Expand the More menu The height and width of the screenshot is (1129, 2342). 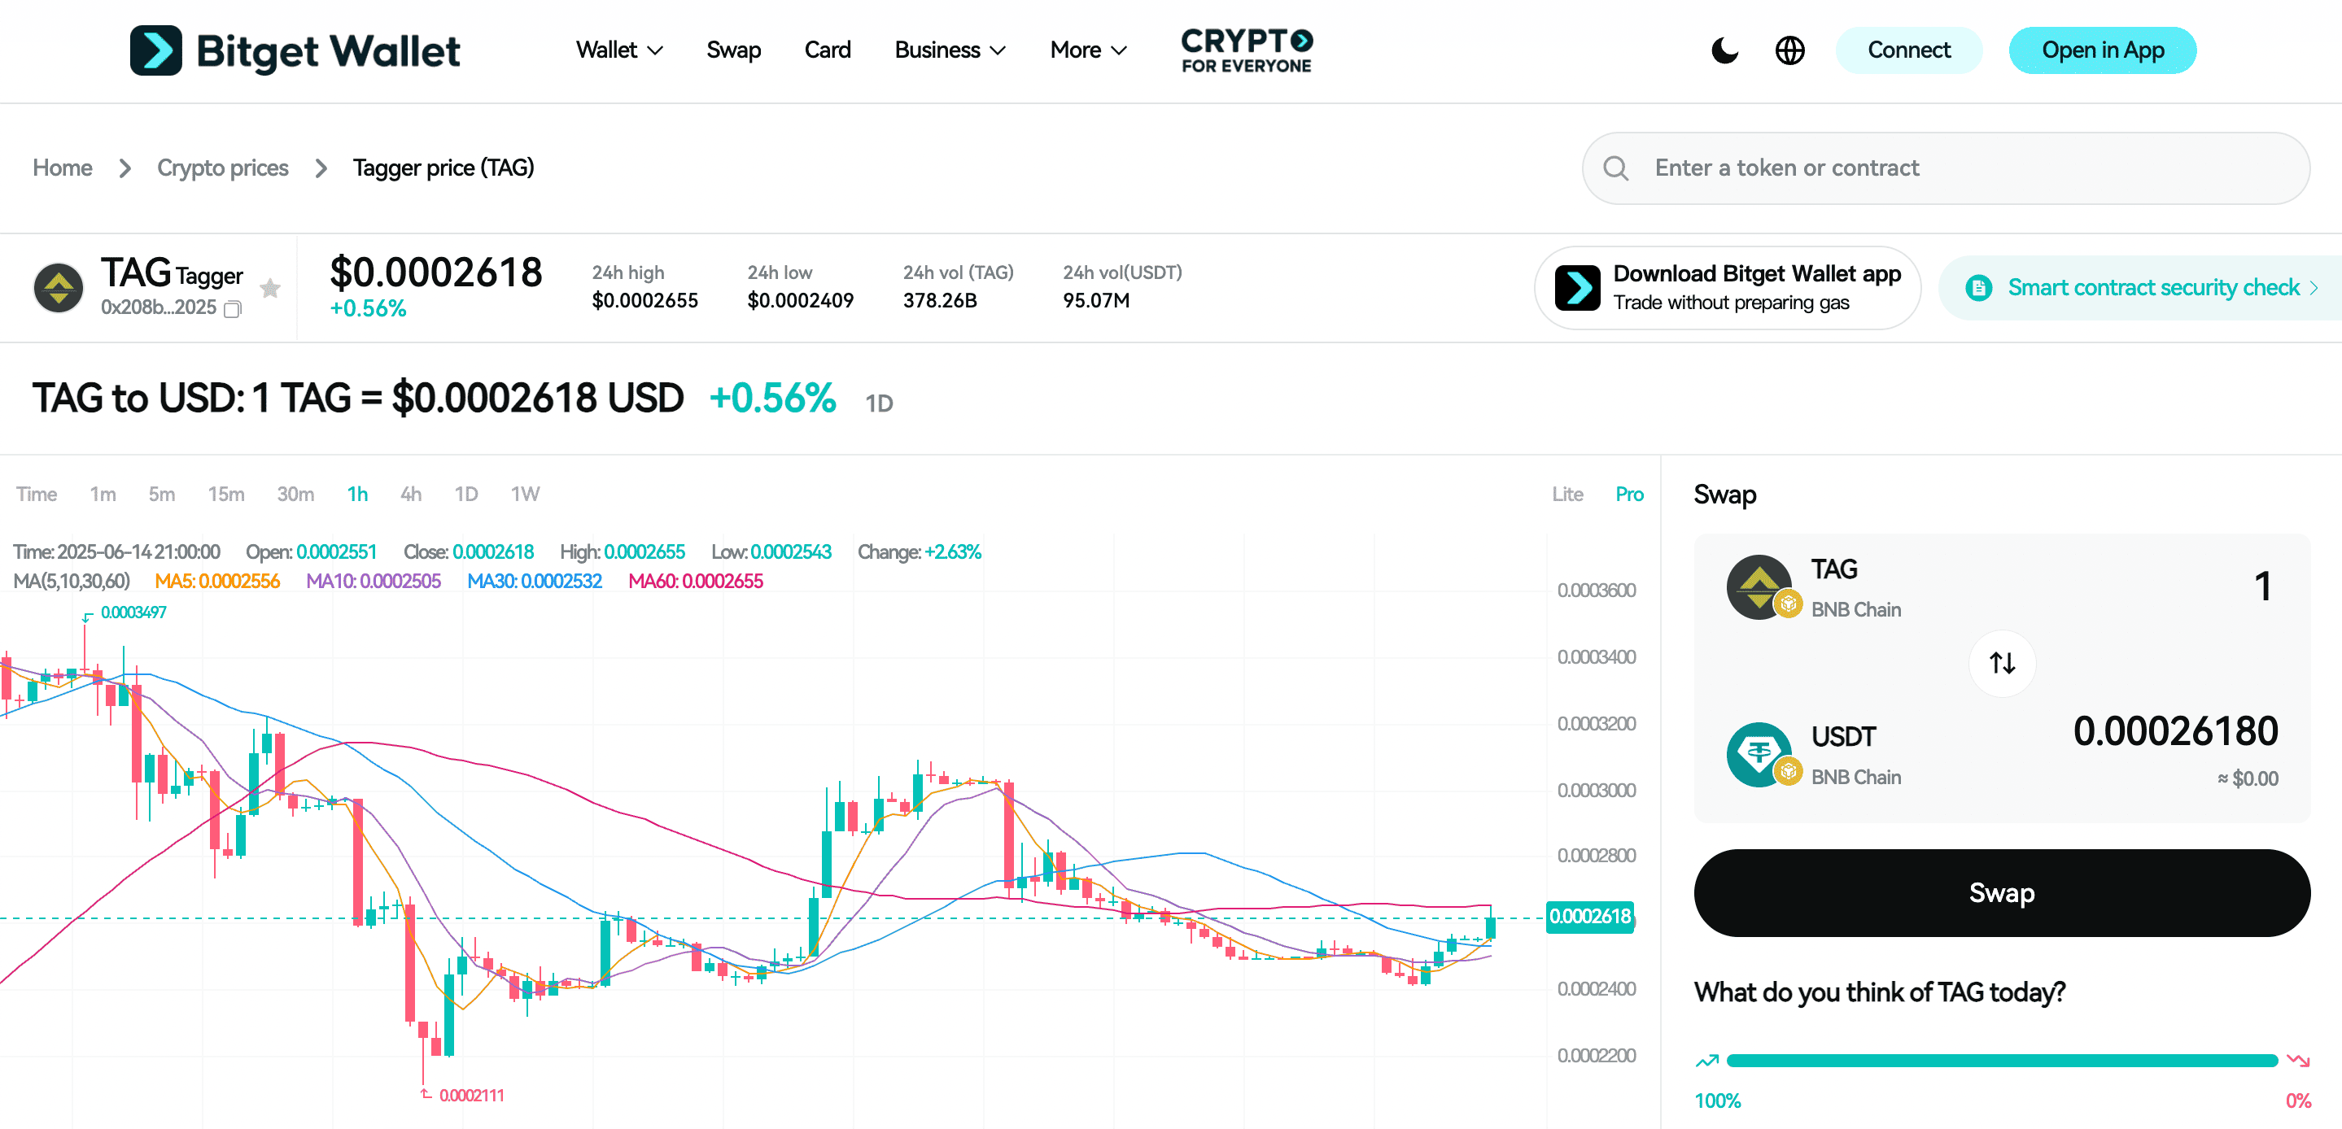pyautogui.click(x=1088, y=50)
